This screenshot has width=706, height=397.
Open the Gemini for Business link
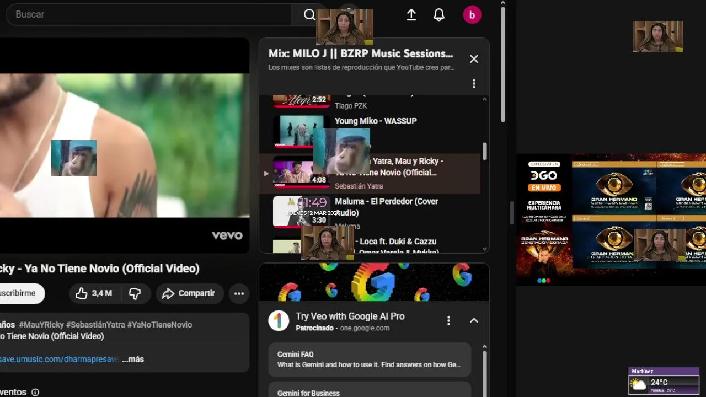370,391
